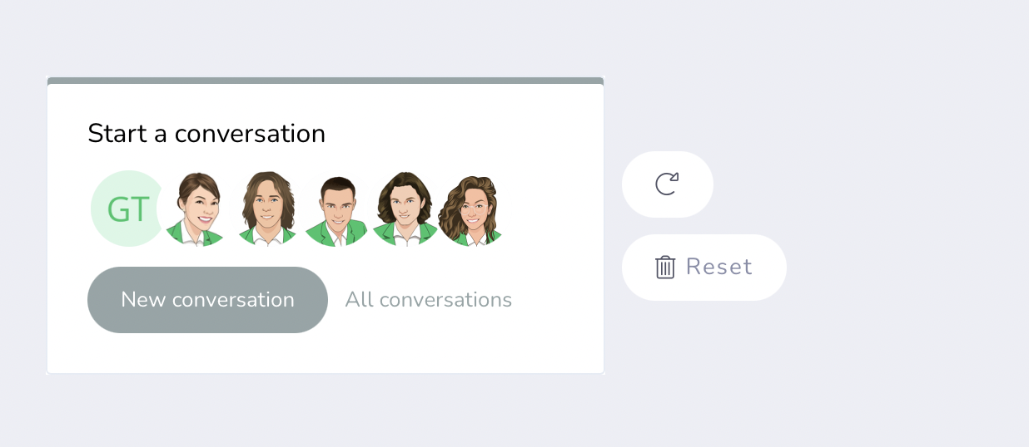Start a new conversation
The height and width of the screenshot is (447, 1029).
coord(207,300)
